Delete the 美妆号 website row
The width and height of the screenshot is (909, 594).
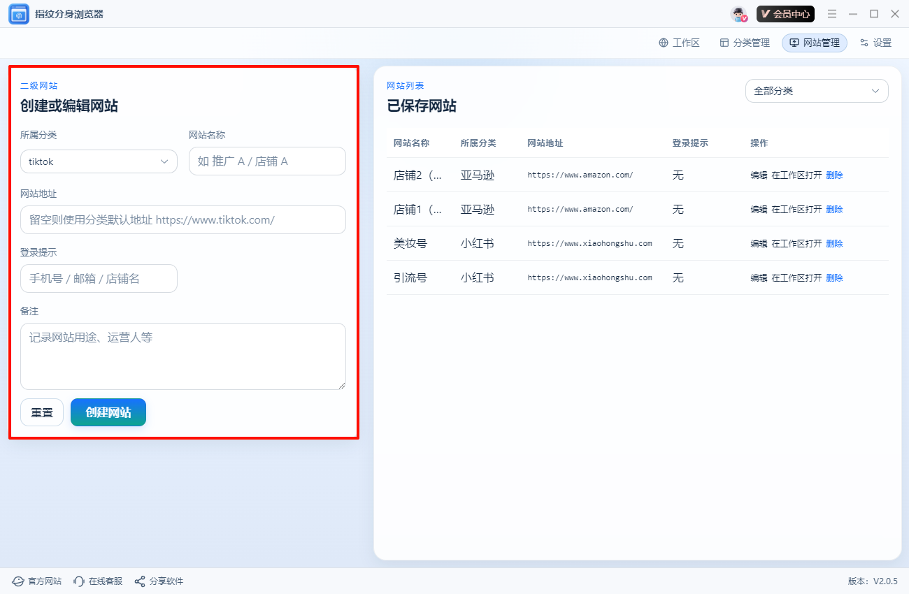[x=835, y=244]
